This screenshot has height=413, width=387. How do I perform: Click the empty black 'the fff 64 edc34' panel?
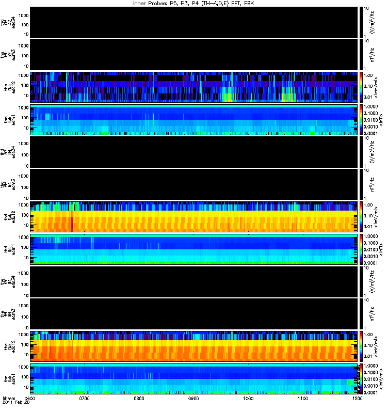(193, 282)
